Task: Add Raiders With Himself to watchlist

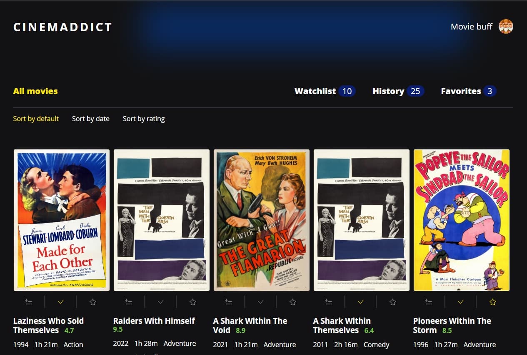Action: tap(129, 302)
